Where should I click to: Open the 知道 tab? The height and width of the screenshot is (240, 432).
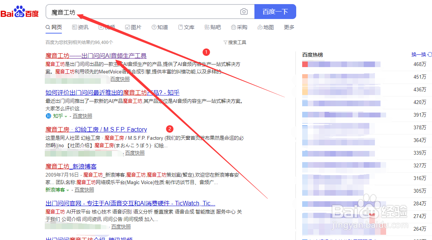(160, 27)
